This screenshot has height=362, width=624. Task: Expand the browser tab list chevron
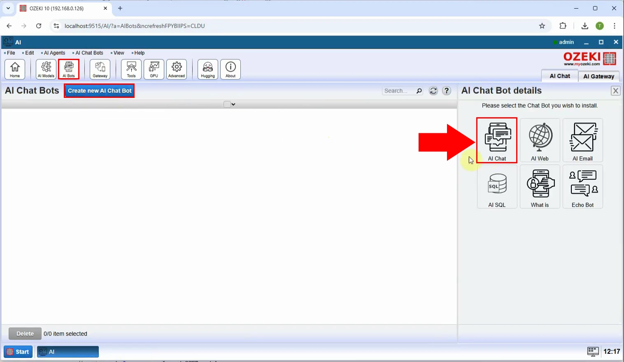pyautogui.click(x=8, y=8)
